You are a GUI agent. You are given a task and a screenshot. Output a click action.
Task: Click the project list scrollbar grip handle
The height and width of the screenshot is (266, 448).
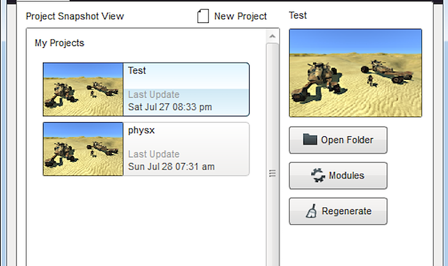point(272,173)
